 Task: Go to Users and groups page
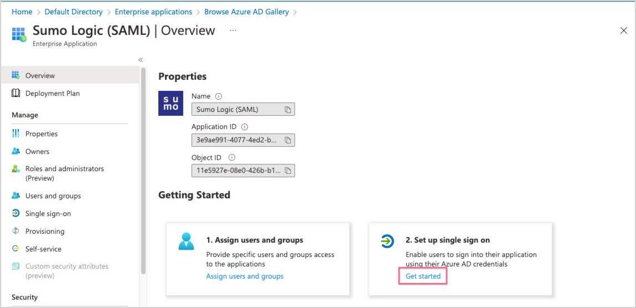click(53, 196)
